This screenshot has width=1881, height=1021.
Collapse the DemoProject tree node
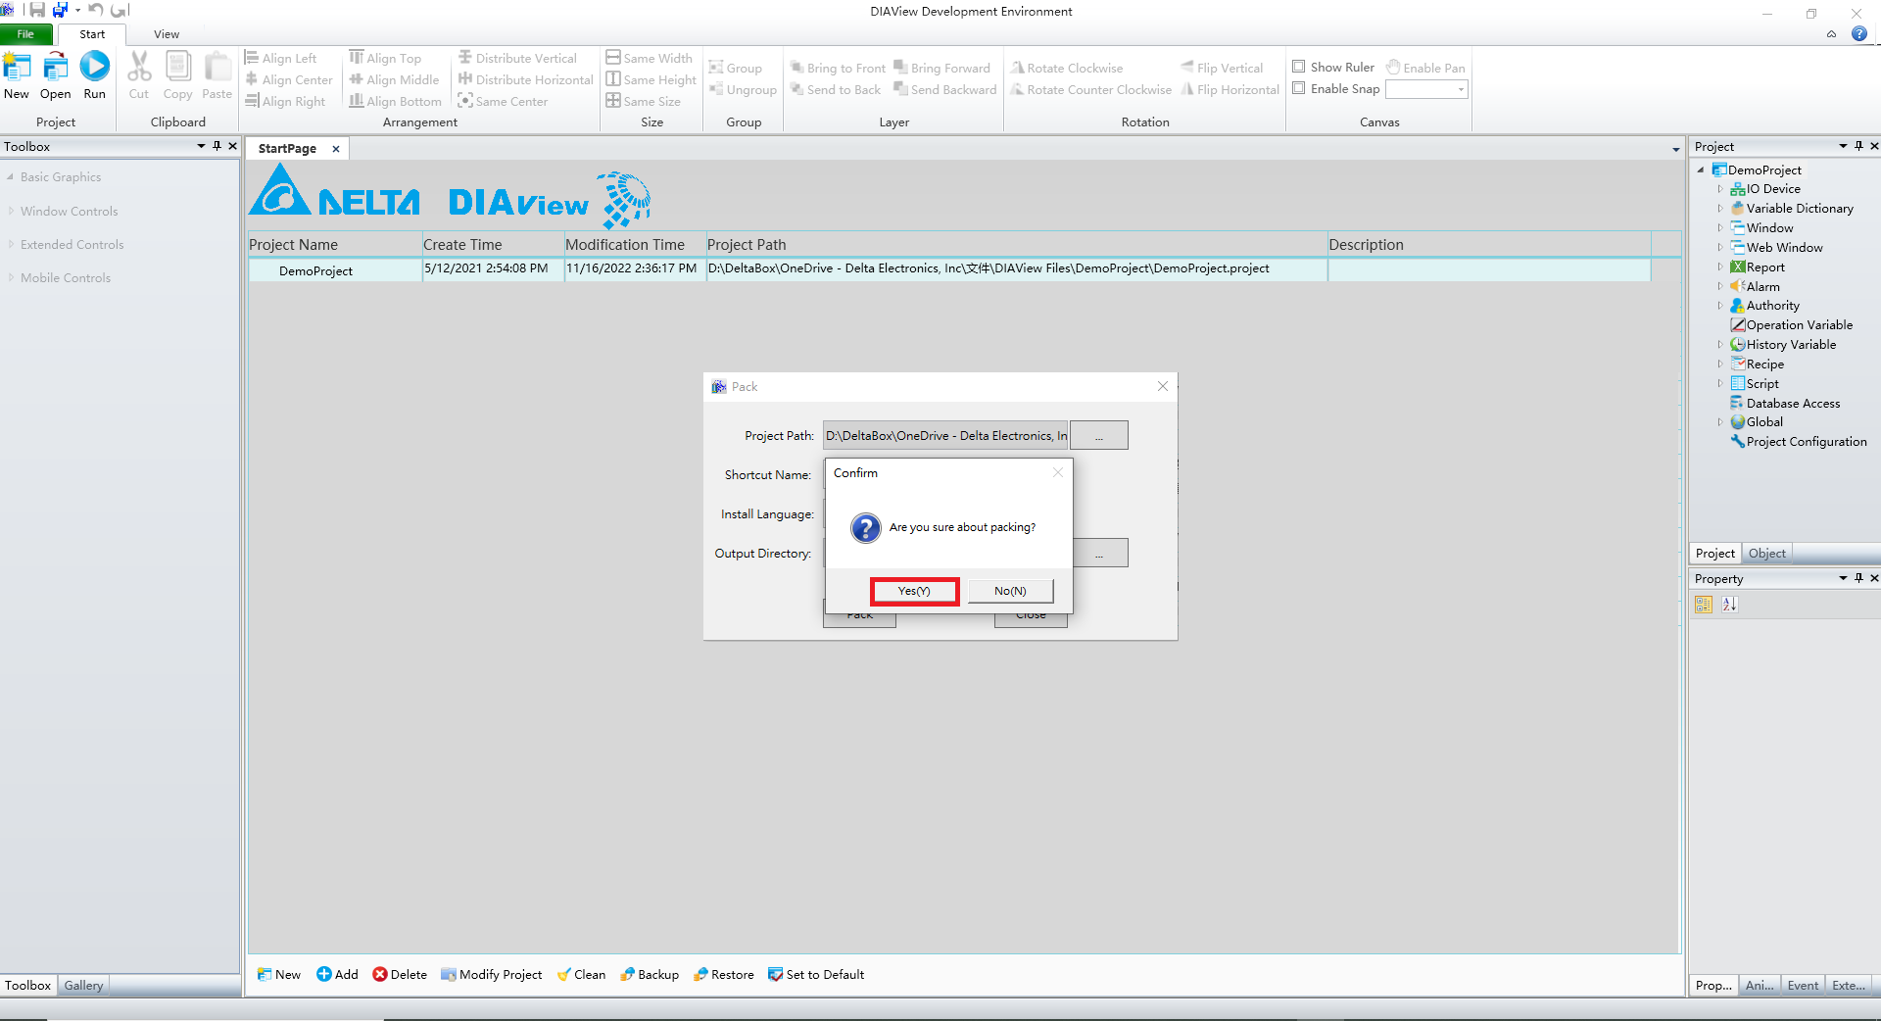[x=1701, y=170]
